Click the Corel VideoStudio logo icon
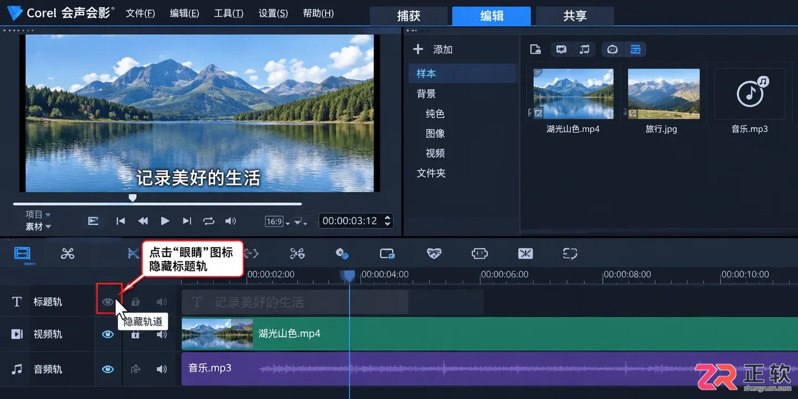The width and height of the screenshot is (798, 399). (14, 13)
